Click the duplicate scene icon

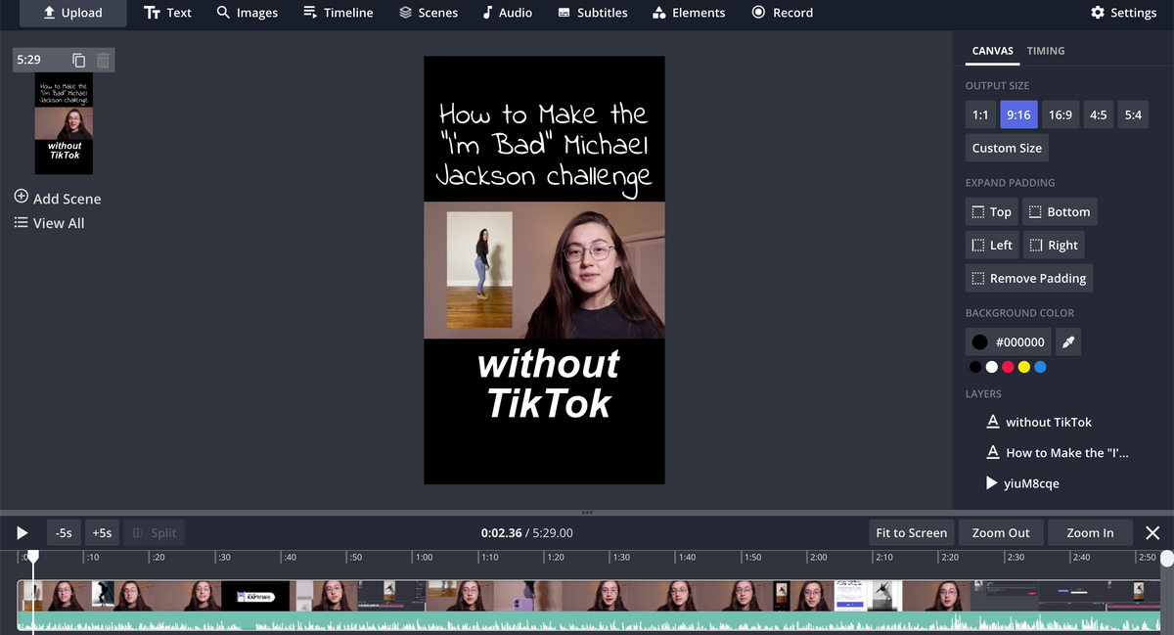79,61
